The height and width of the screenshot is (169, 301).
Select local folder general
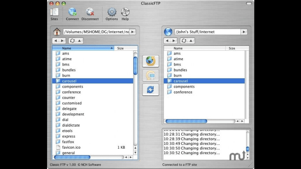pyautogui.click(x=93, y=153)
